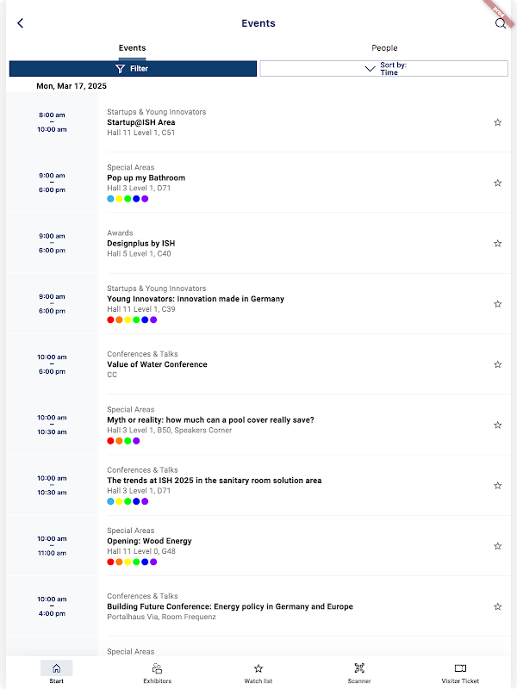
Task: Switch to the People tab
Action: pyautogui.click(x=384, y=48)
